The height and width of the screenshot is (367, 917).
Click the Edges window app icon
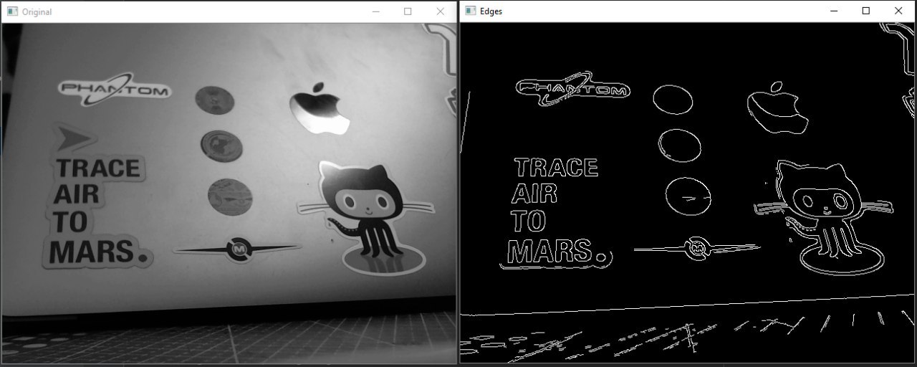pyautogui.click(x=470, y=11)
